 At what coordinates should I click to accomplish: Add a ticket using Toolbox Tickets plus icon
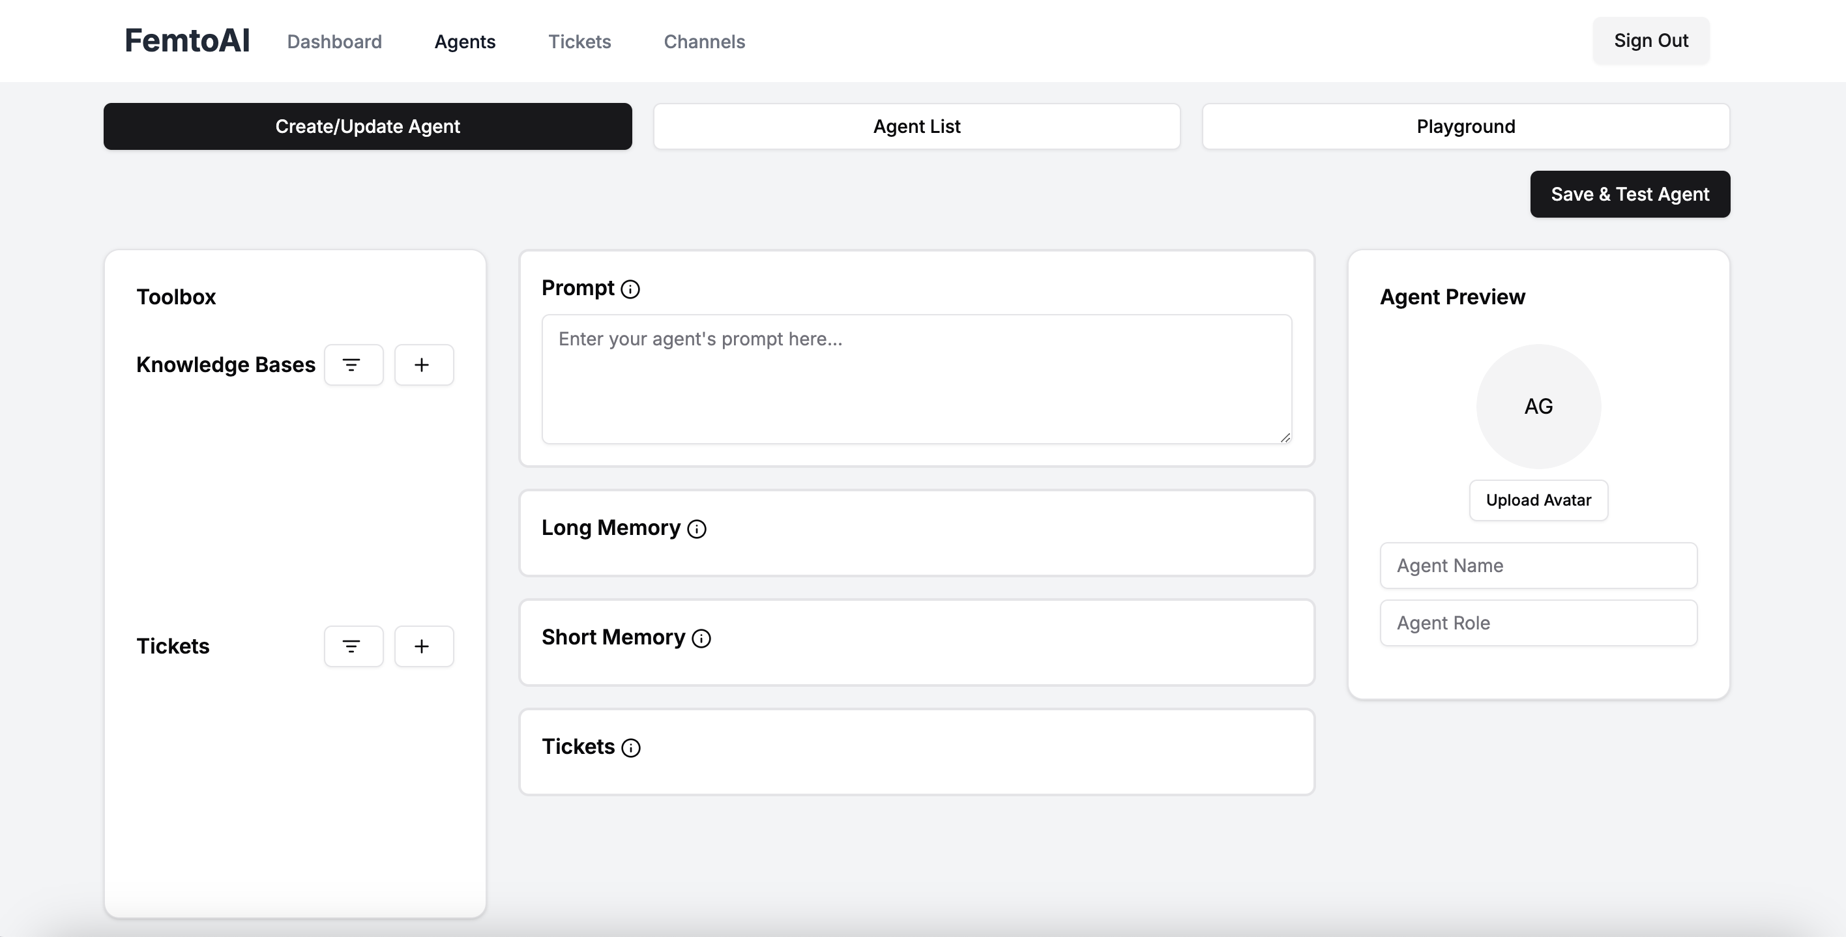pos(424,646)
